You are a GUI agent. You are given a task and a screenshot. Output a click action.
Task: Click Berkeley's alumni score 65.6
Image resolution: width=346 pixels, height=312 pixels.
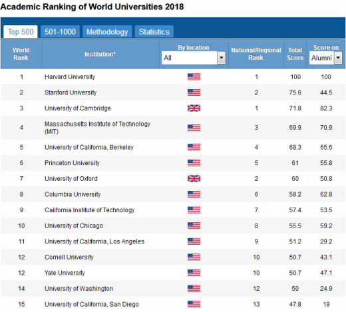point(326,147)
